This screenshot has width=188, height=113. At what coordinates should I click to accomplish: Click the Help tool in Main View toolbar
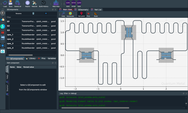pos(63,14)
